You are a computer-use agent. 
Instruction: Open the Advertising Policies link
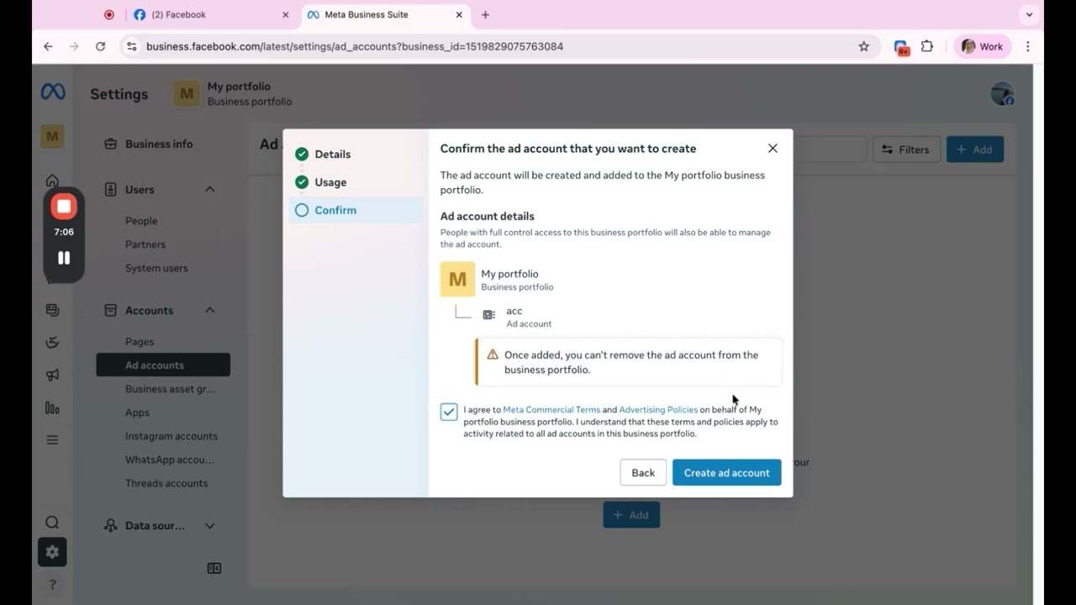(x=658, y=410)
